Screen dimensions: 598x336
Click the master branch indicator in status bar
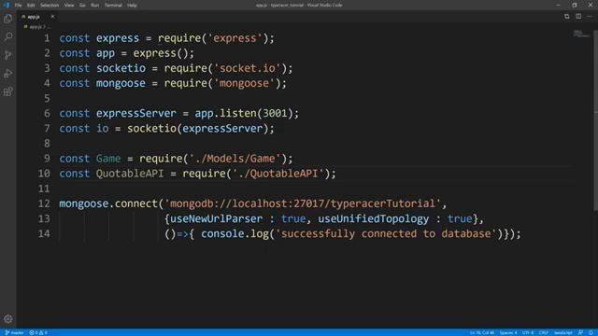point(15,332)
